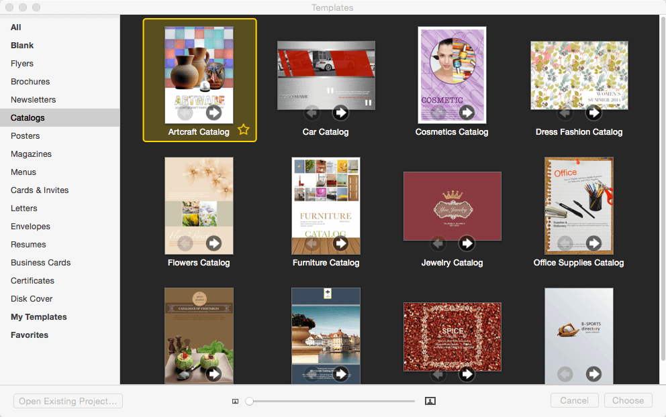Click next-page arrow on Car Catalog thumbnail
Screen dimensions: 666x417
[340, 113]
